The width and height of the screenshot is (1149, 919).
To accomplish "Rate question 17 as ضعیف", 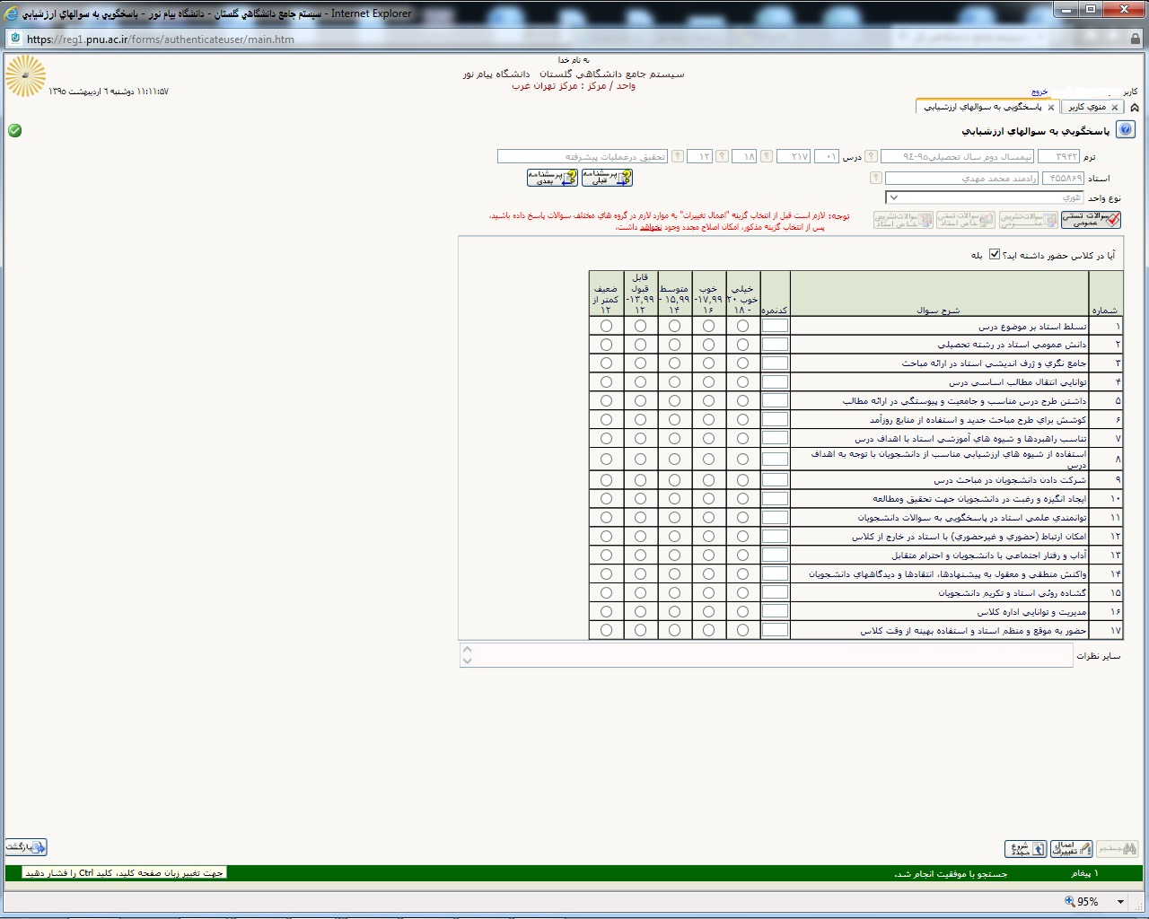I will click(x=606, y=630).
